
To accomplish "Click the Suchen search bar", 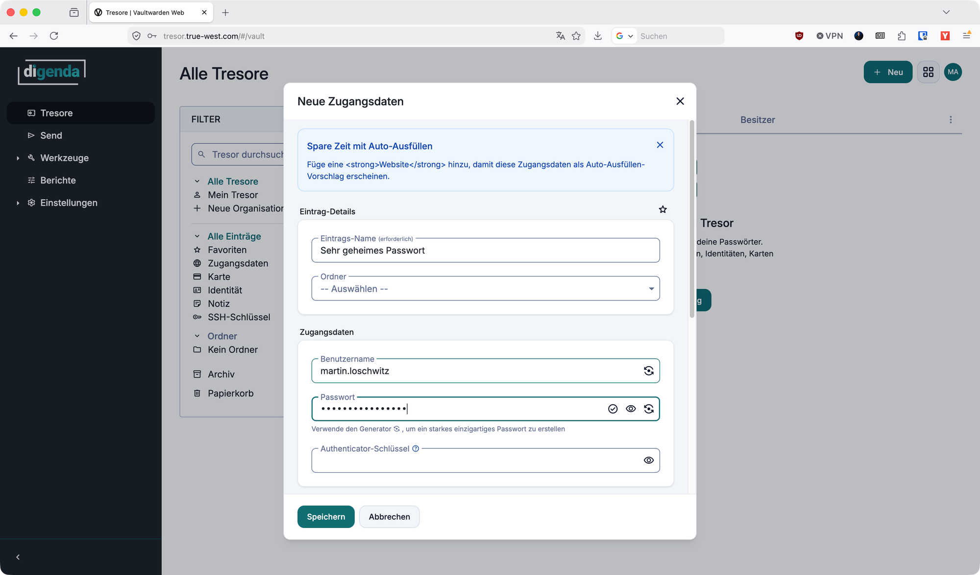I will coord(680,36).
